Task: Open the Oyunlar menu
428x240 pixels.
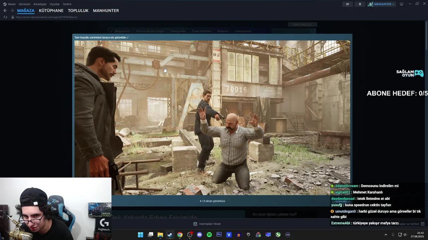Action: click(x=55, y=4)
